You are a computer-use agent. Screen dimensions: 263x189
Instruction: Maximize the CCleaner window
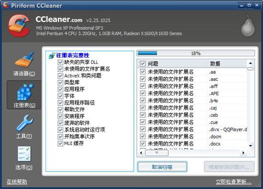[249, 5]
